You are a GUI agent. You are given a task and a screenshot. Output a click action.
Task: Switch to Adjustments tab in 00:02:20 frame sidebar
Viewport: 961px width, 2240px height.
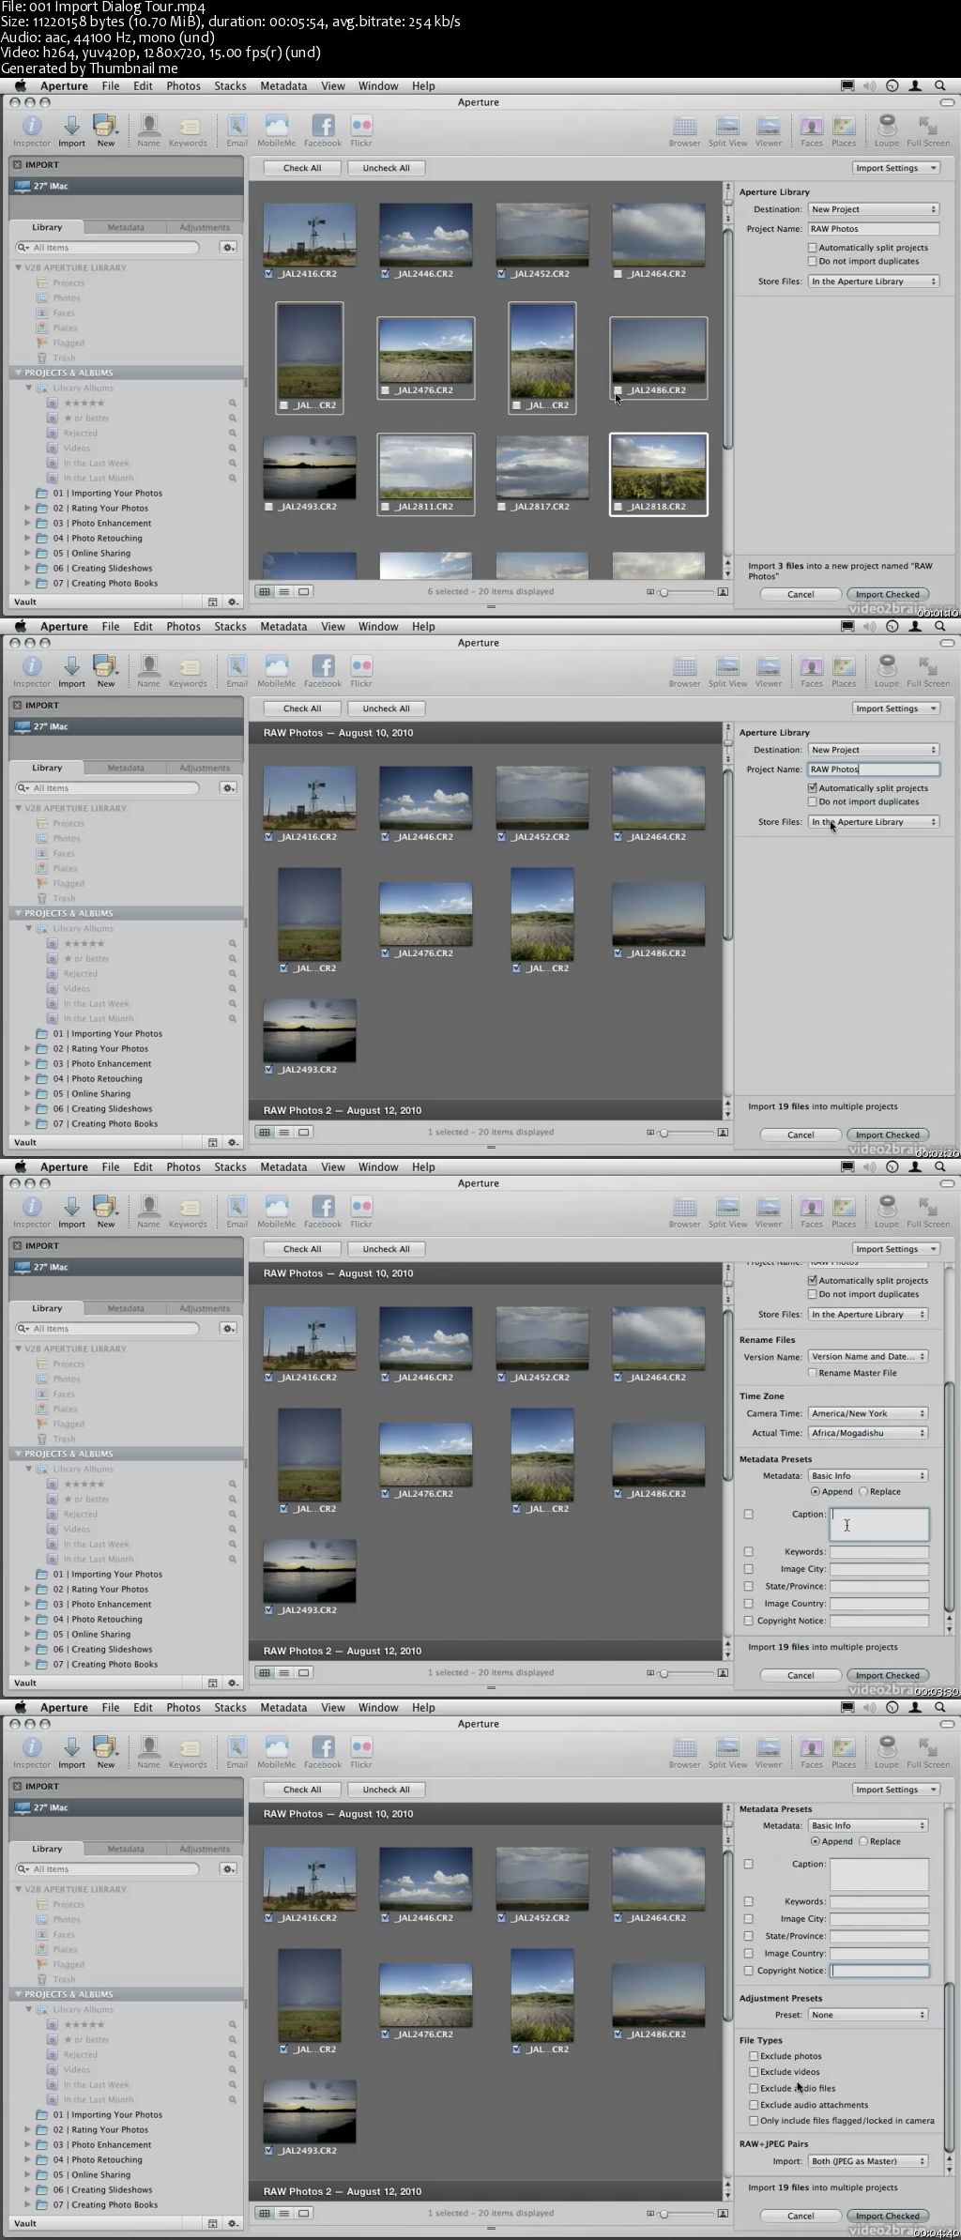coord(205,768)
